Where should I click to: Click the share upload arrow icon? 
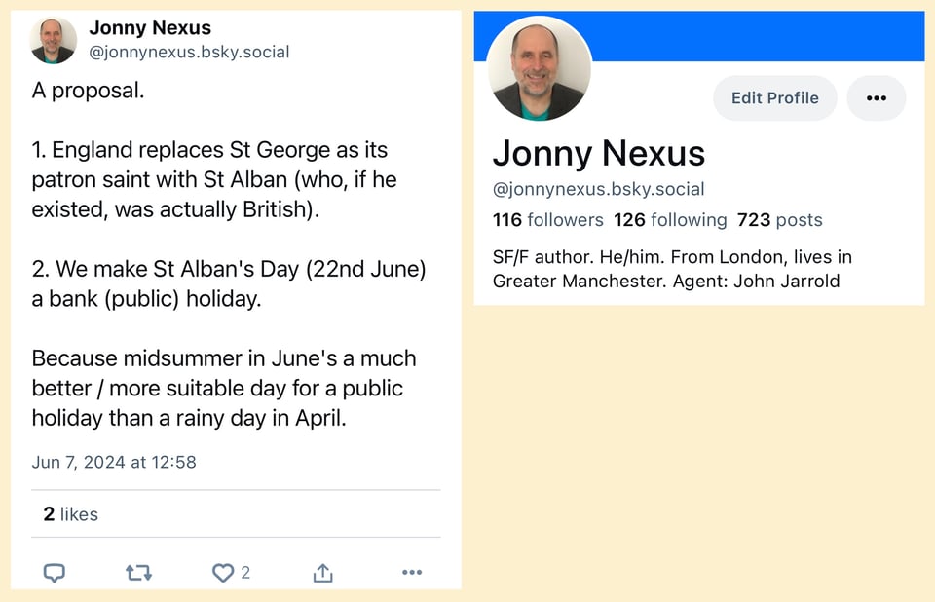(x=323, y=573)
